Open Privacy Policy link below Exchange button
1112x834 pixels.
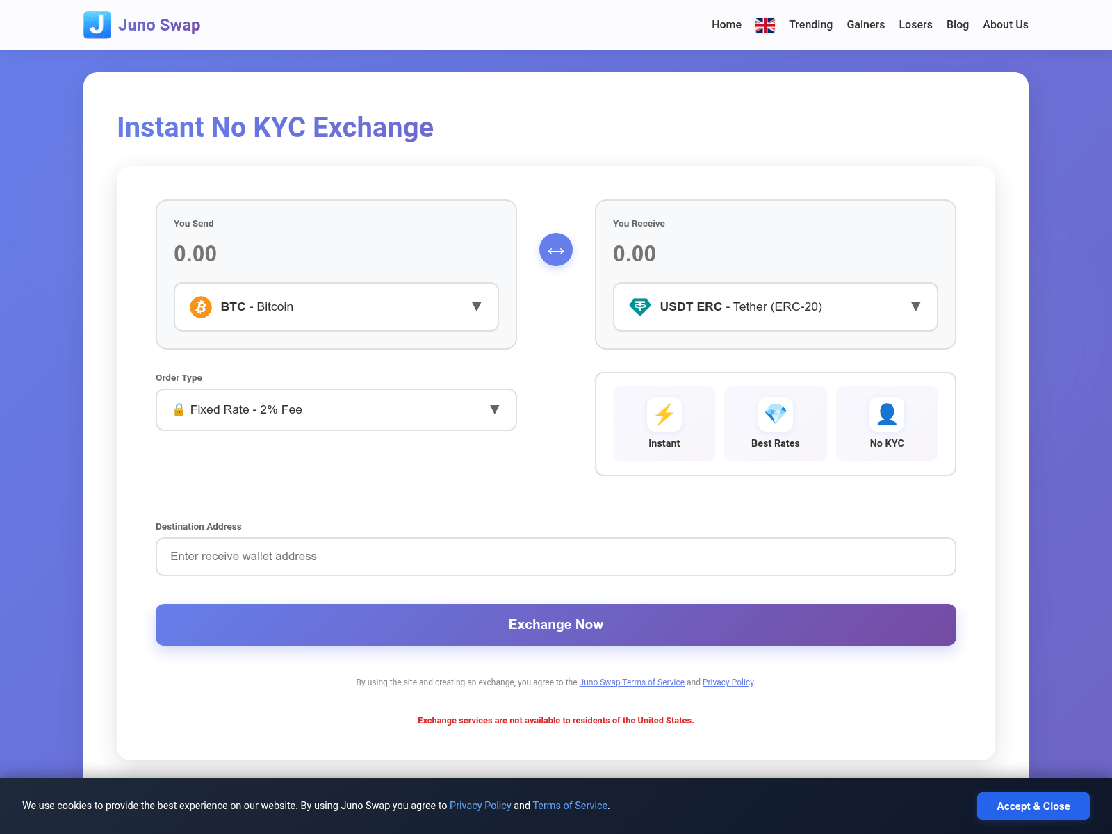pos(728,682)
